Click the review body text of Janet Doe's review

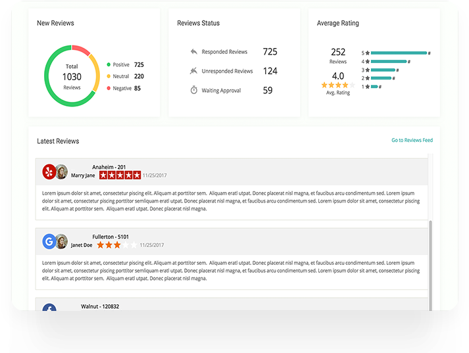tap(231, 271)
